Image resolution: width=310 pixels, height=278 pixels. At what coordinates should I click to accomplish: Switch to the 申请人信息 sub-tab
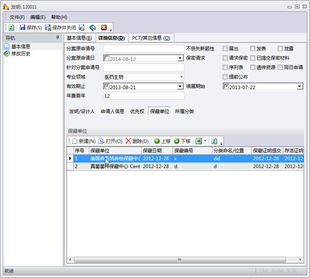click(x=112, y=111)
